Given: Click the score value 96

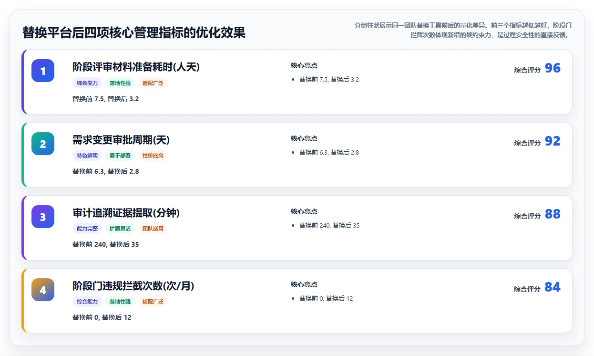Looking at the screenshot, I should 553,68.
